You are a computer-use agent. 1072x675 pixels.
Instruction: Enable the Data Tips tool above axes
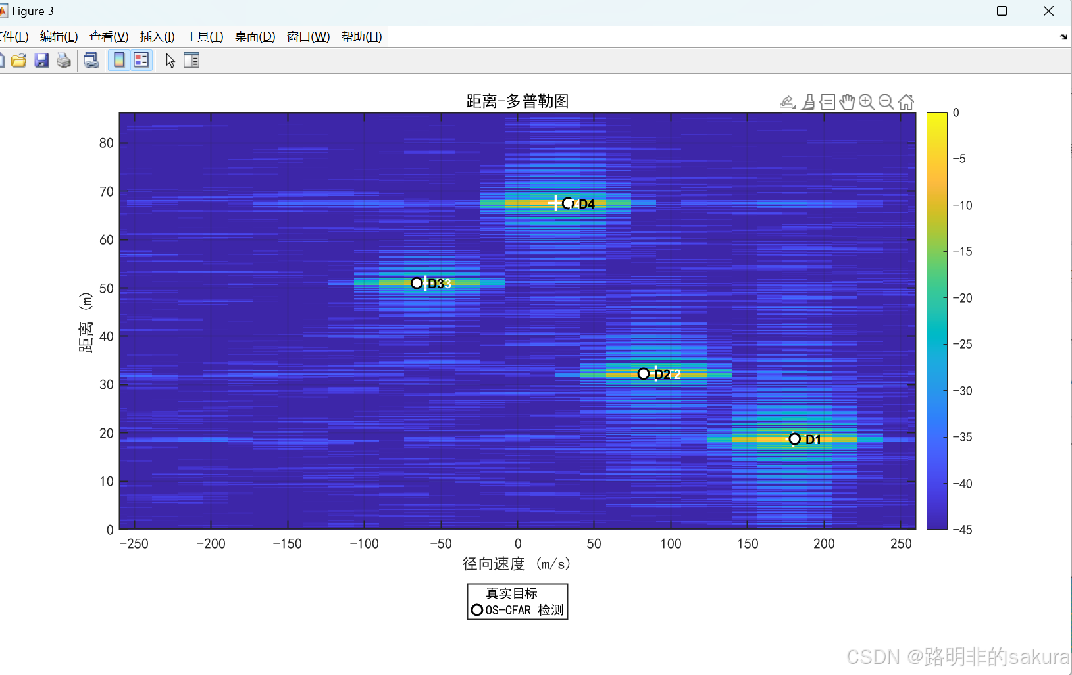(828, 102)
